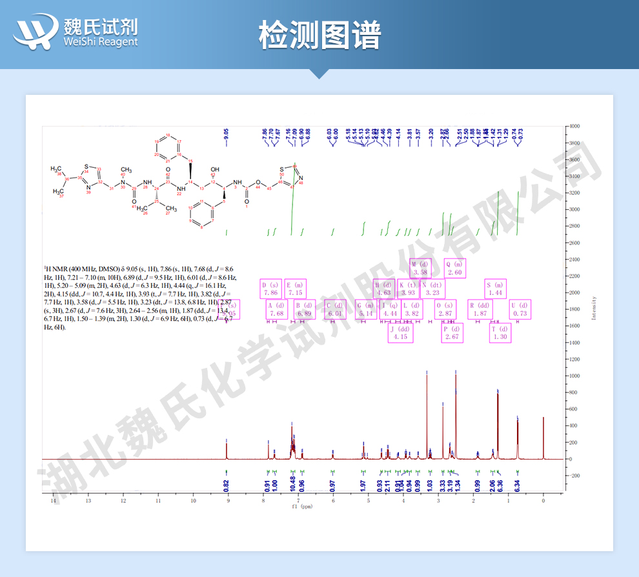This screenshot has width=639, height=577.
Task: Click the WeiShi Reagent logo
Action: pos(76,32)
